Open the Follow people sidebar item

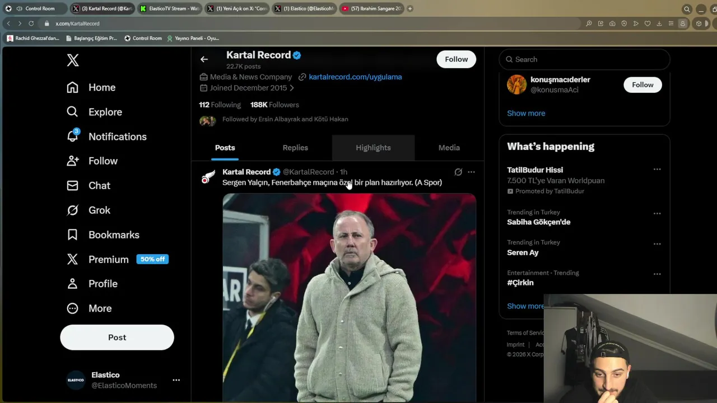[x=92, y=161]
